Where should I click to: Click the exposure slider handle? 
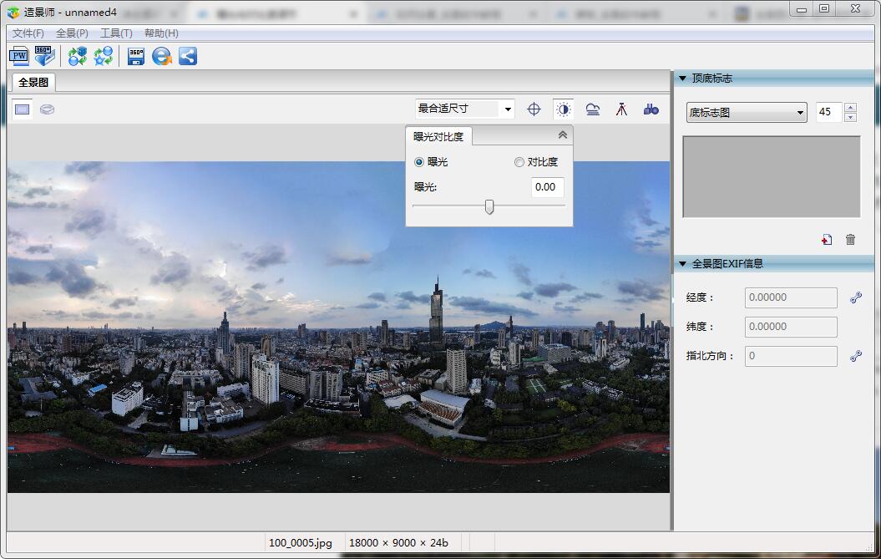coord(489,207)
